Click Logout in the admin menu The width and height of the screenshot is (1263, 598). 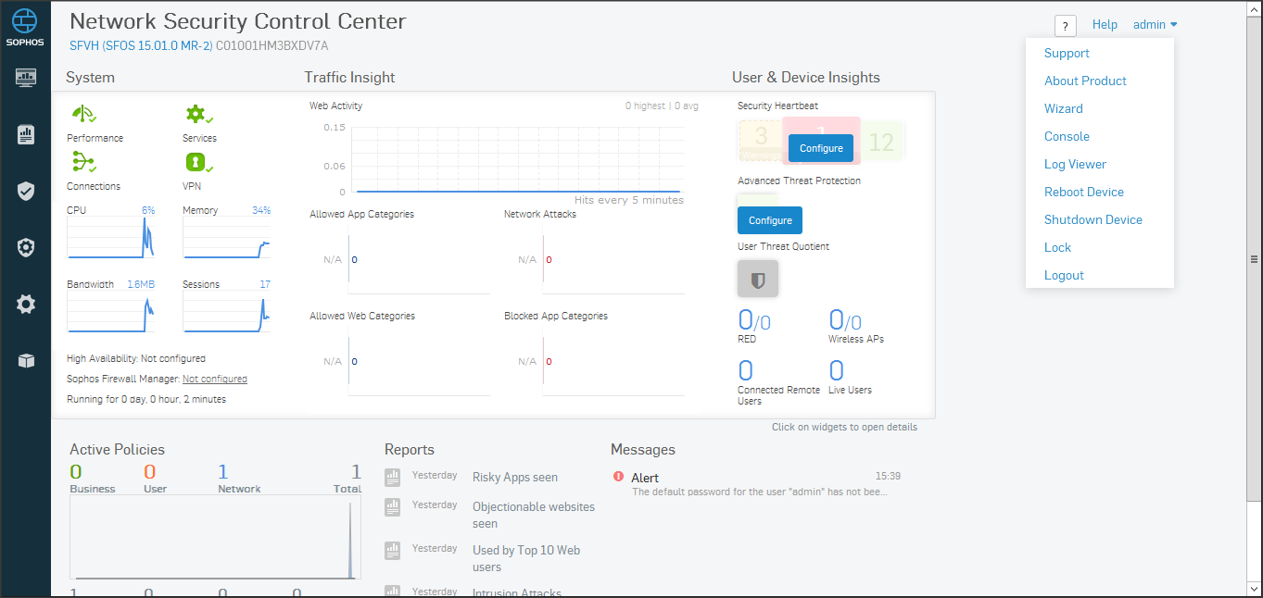coord(1064,275)
